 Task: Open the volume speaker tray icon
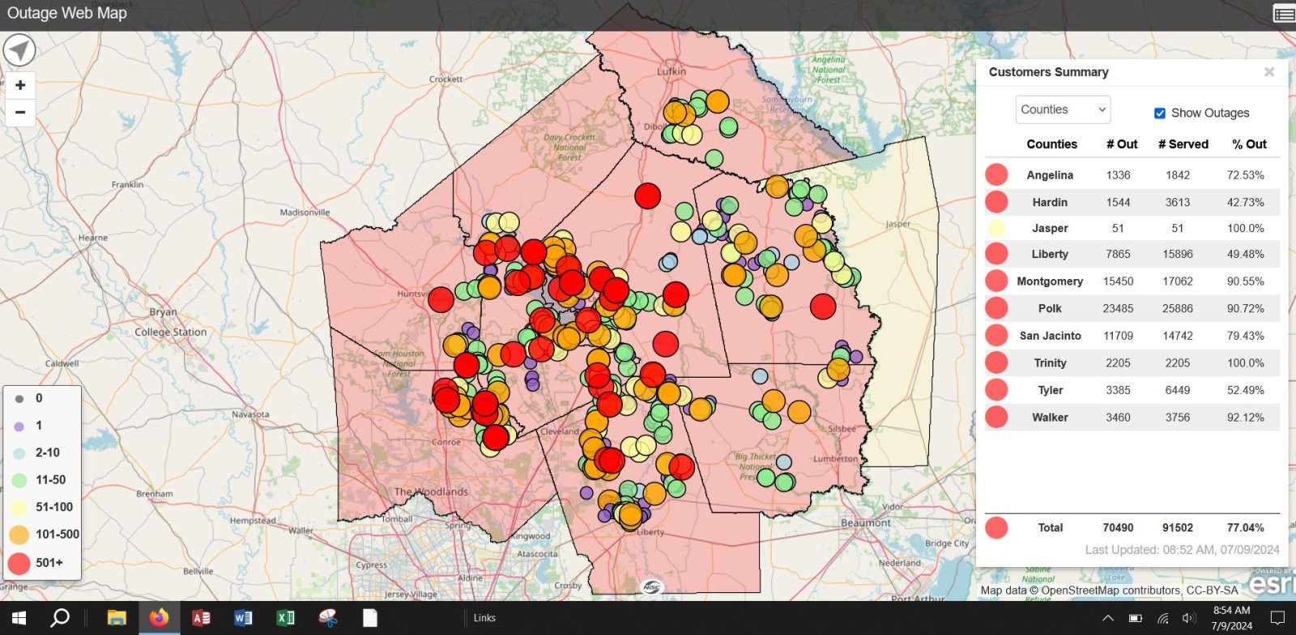pyautogui.click(x=1188, y=618)
